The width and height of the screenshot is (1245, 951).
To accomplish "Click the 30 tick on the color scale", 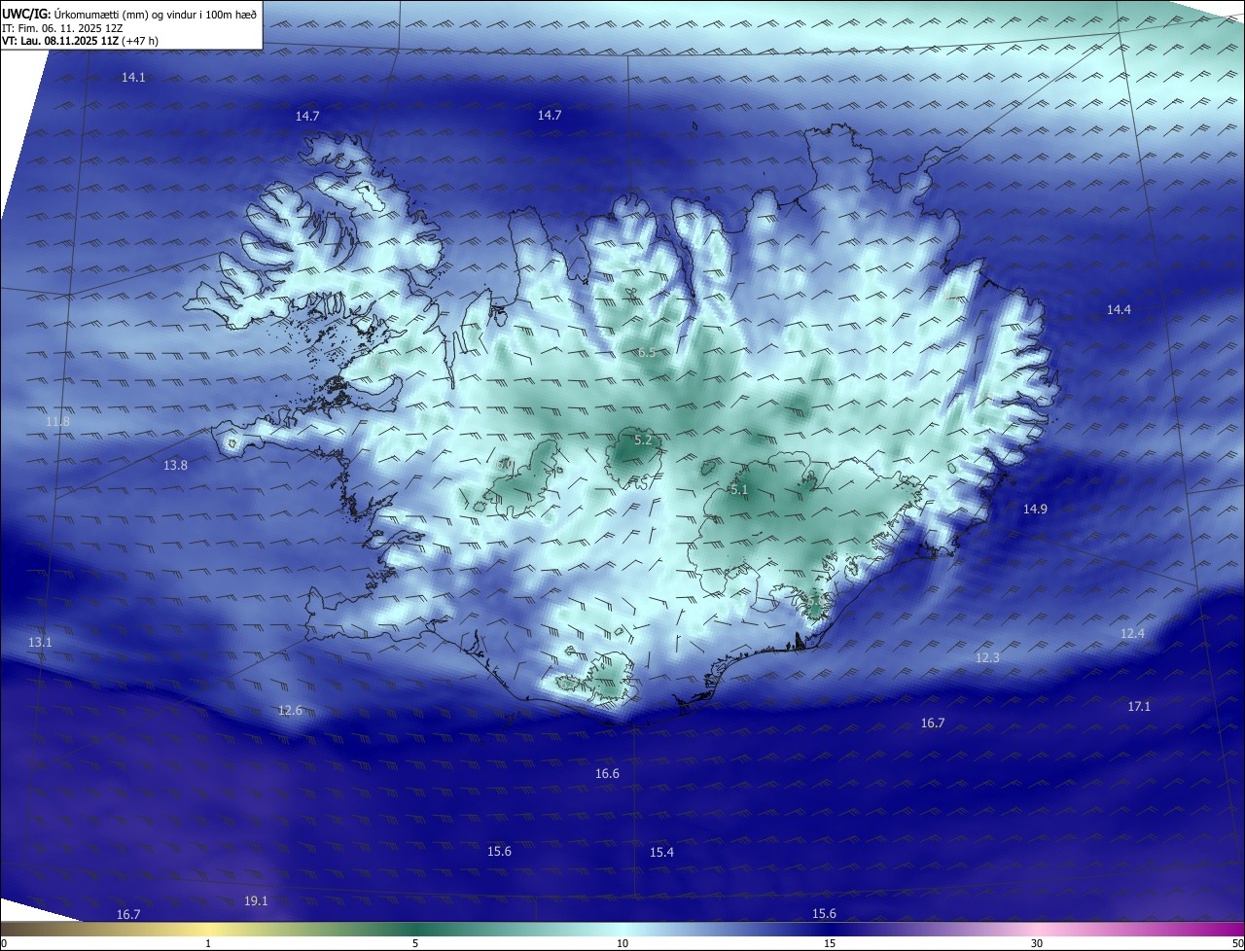I will click(x=1037, y=943).
